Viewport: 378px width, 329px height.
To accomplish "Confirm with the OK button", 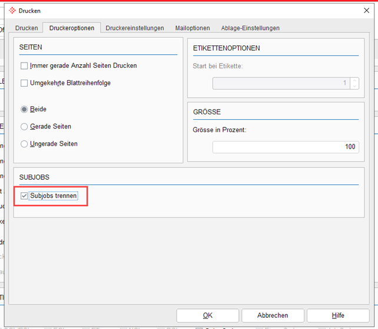I will coord(208,315).
